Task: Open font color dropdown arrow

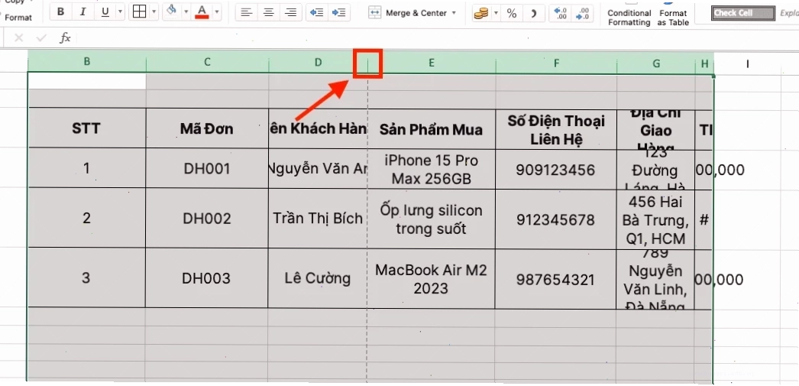Action: point(217,11)
